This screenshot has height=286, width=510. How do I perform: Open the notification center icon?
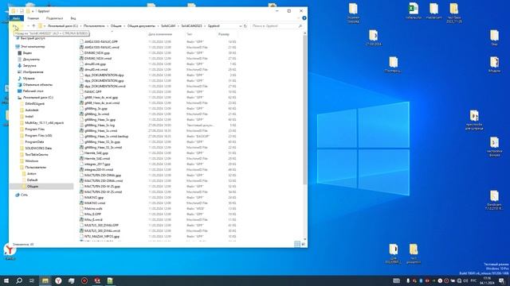click(x=502, y=280)
